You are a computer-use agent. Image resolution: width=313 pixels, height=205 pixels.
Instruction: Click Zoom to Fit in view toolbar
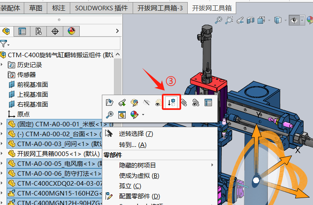coord(219,20)
